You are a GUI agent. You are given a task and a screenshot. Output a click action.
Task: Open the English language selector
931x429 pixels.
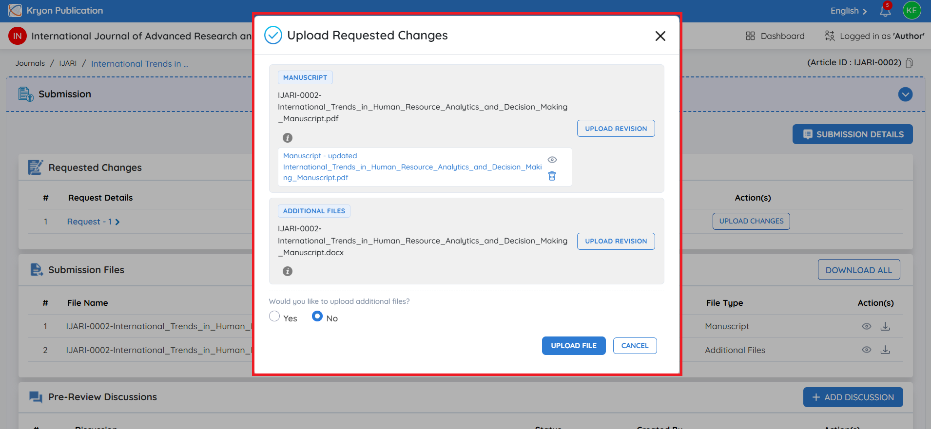coord(849,11)
